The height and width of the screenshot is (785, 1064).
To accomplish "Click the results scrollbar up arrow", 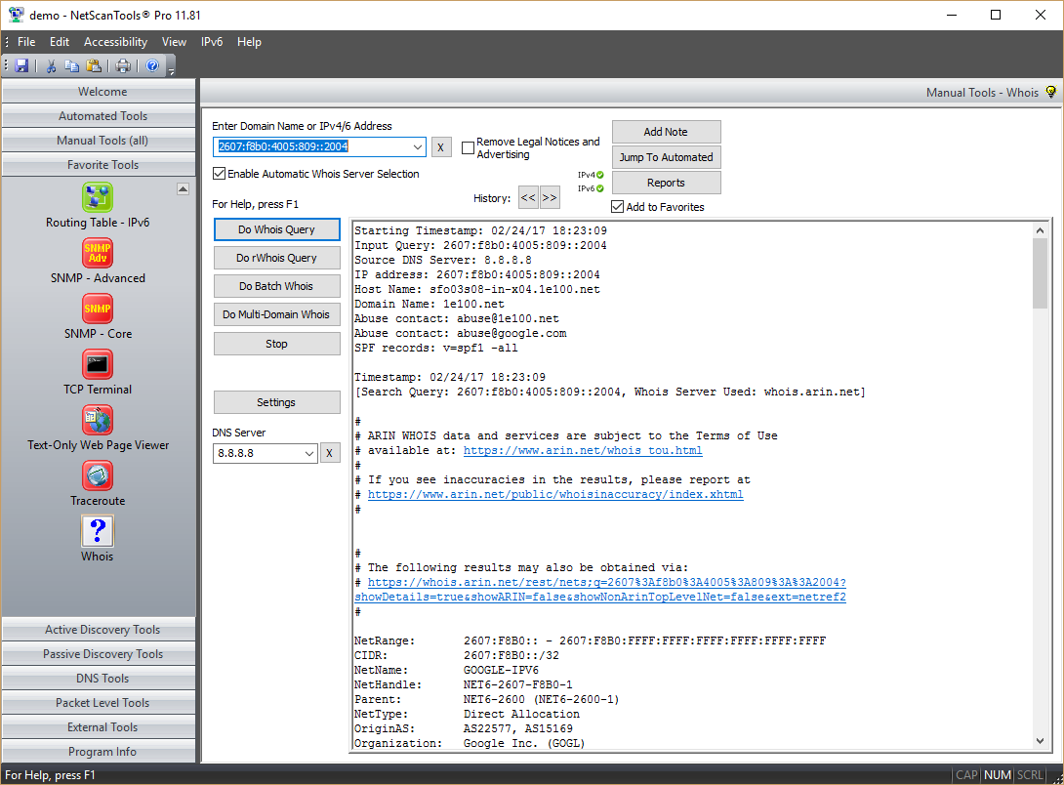I will point(1040,230).
